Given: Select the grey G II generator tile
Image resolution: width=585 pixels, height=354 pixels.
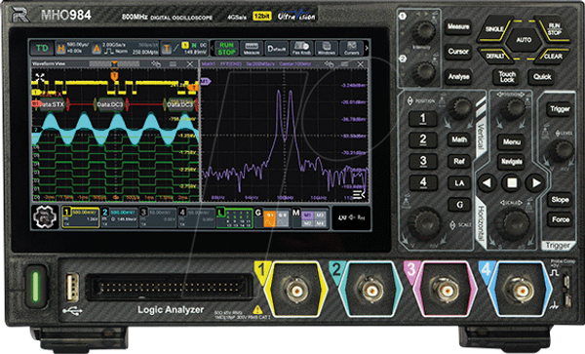Looking at the screenshot, I should click(x=283, y=218).
